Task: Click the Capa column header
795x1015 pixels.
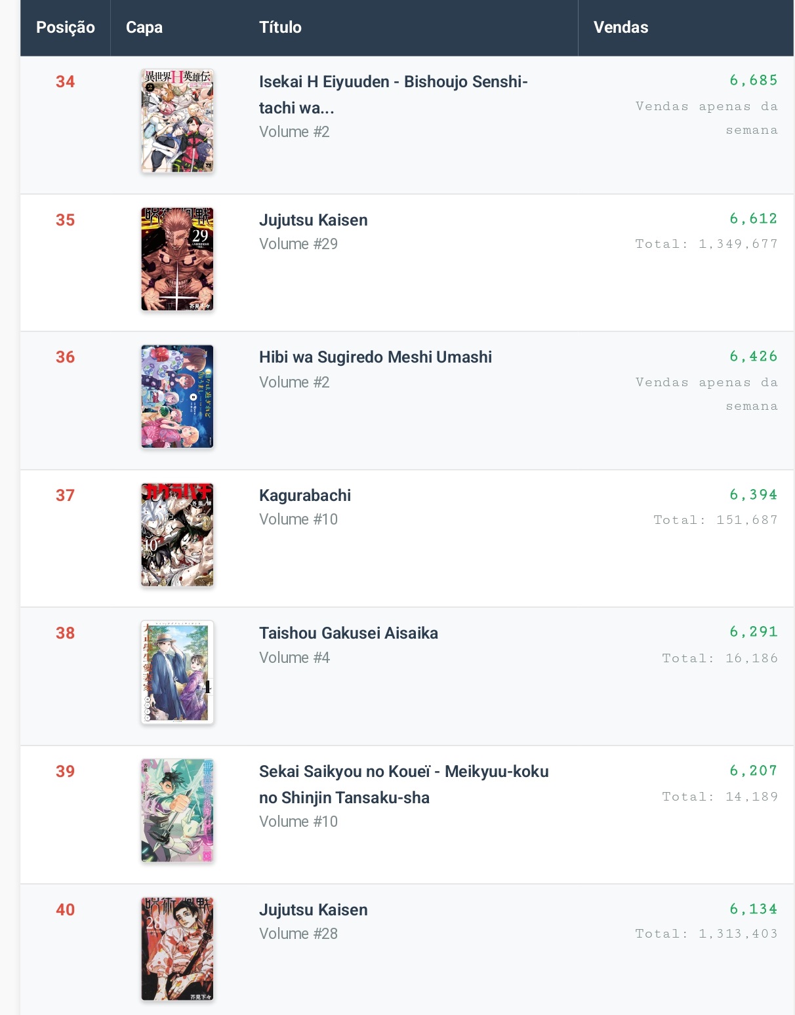Action: [x=144, y=28]
